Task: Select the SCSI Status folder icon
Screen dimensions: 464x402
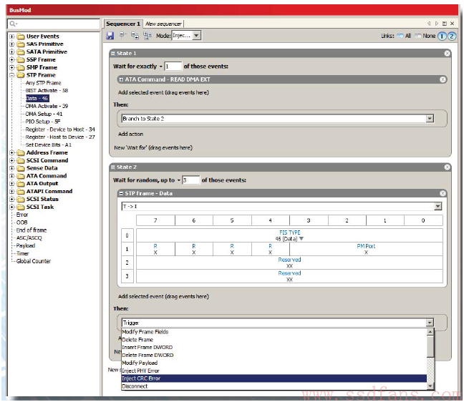Action: pos(21,200)
